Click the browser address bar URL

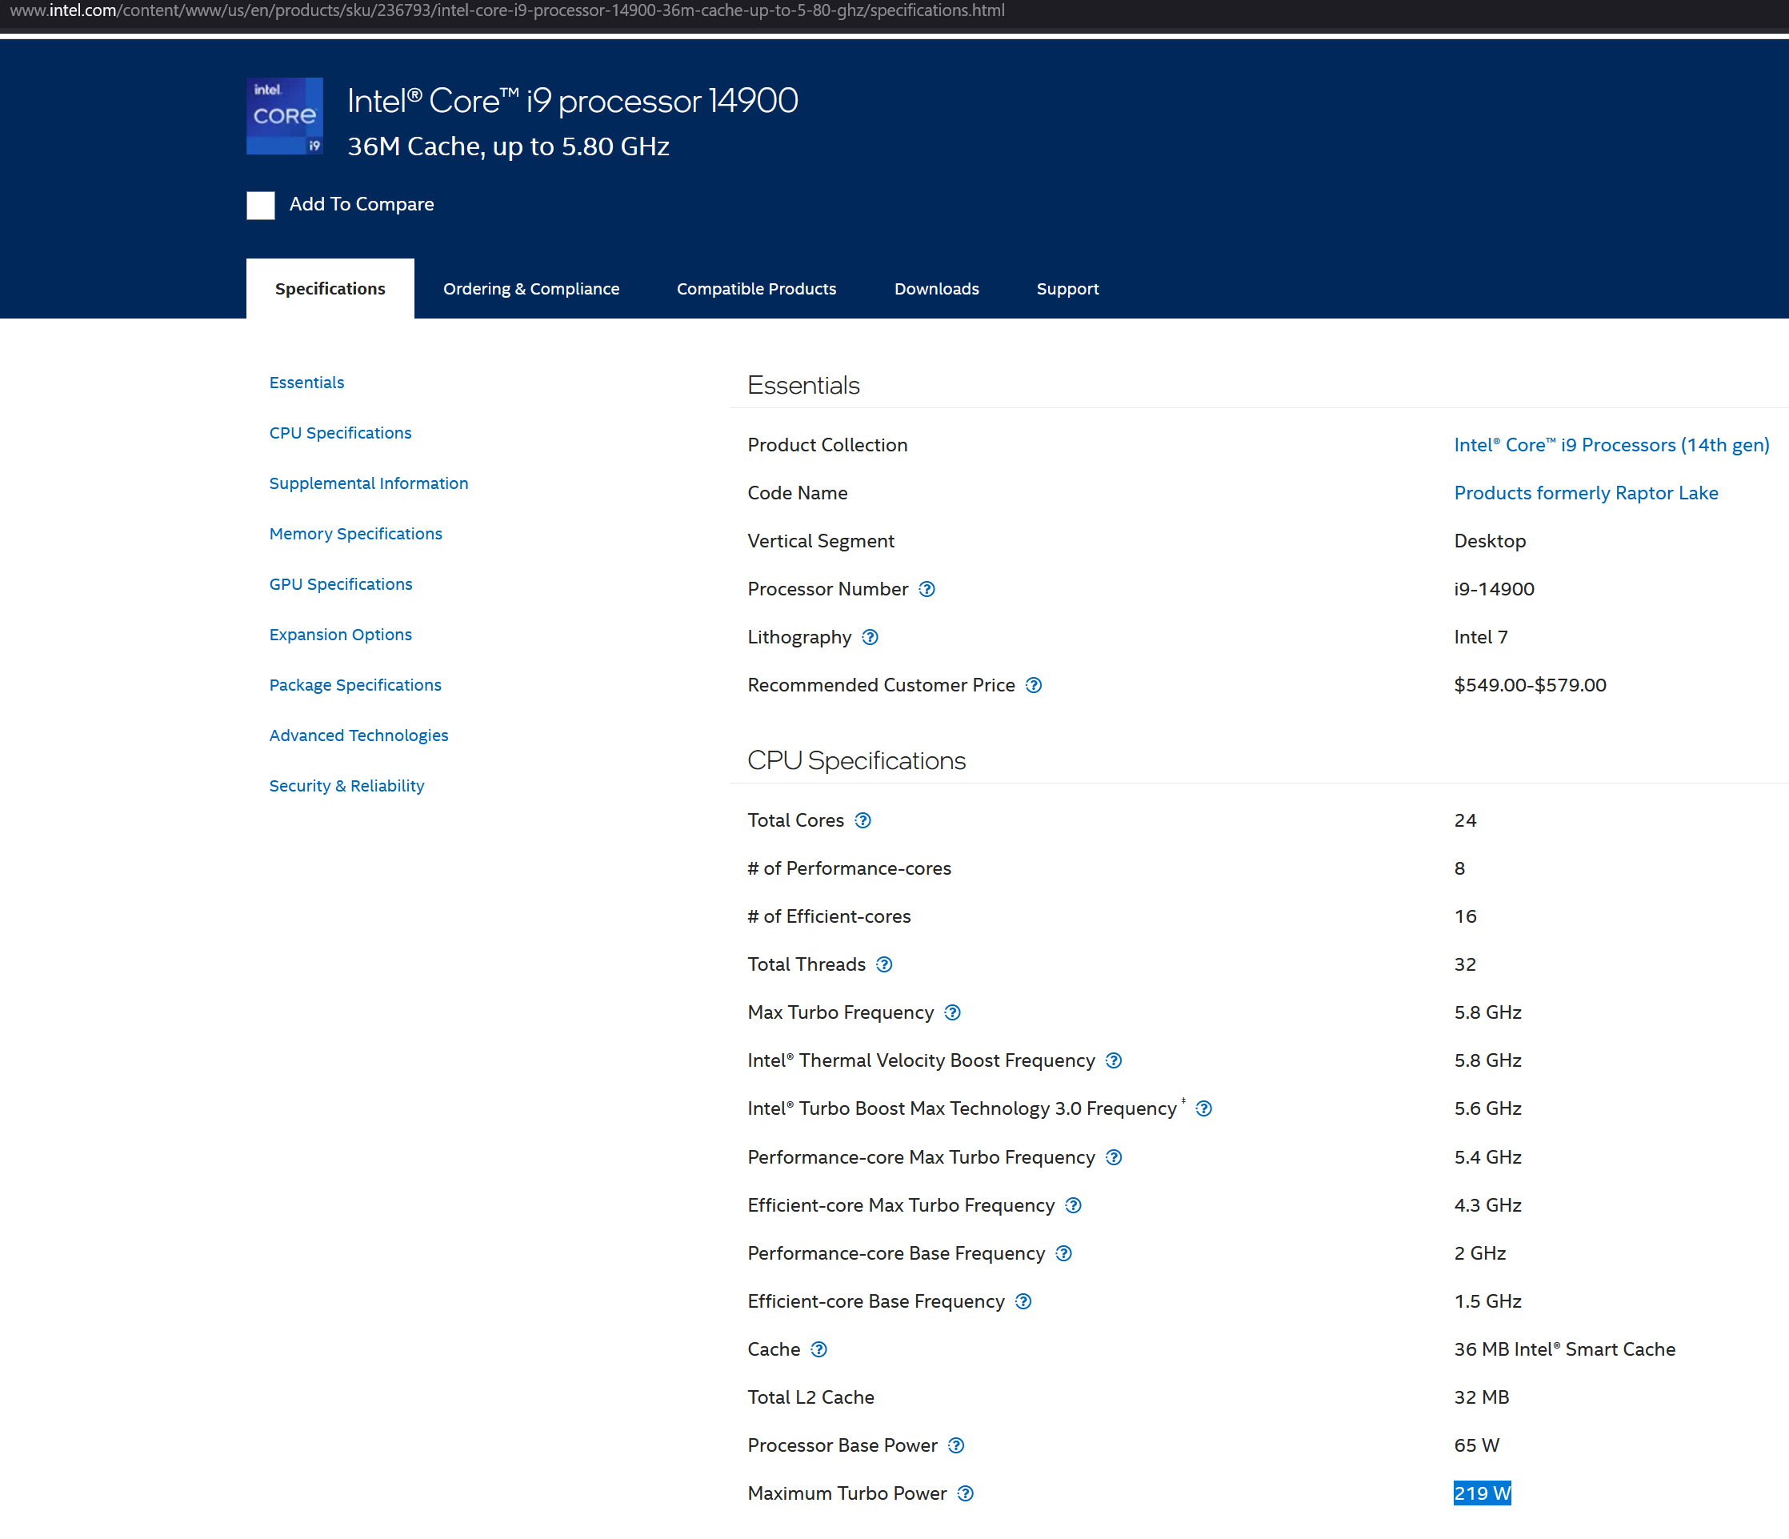click(508, 11)
